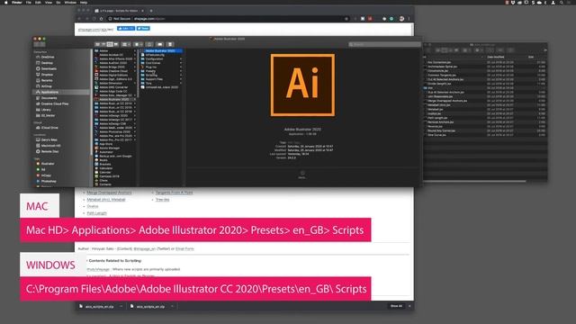Viewport: 576px width, 324px height.
Task: Open Path Length link on webpage
Action: point(96,213)
